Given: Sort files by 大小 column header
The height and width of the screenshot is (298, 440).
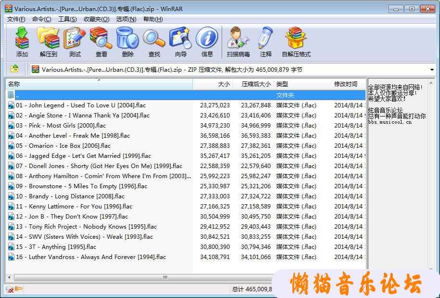Looking at the screenshot, I should tap(213, 84).
